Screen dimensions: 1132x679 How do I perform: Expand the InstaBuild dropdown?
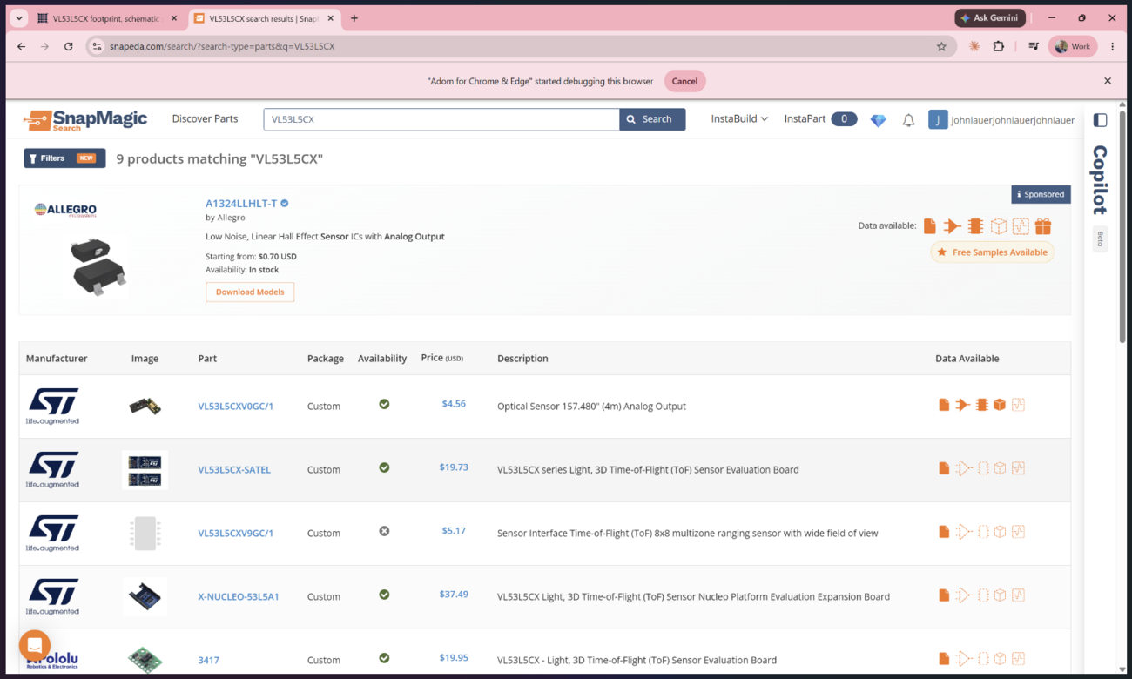[739, 118]
